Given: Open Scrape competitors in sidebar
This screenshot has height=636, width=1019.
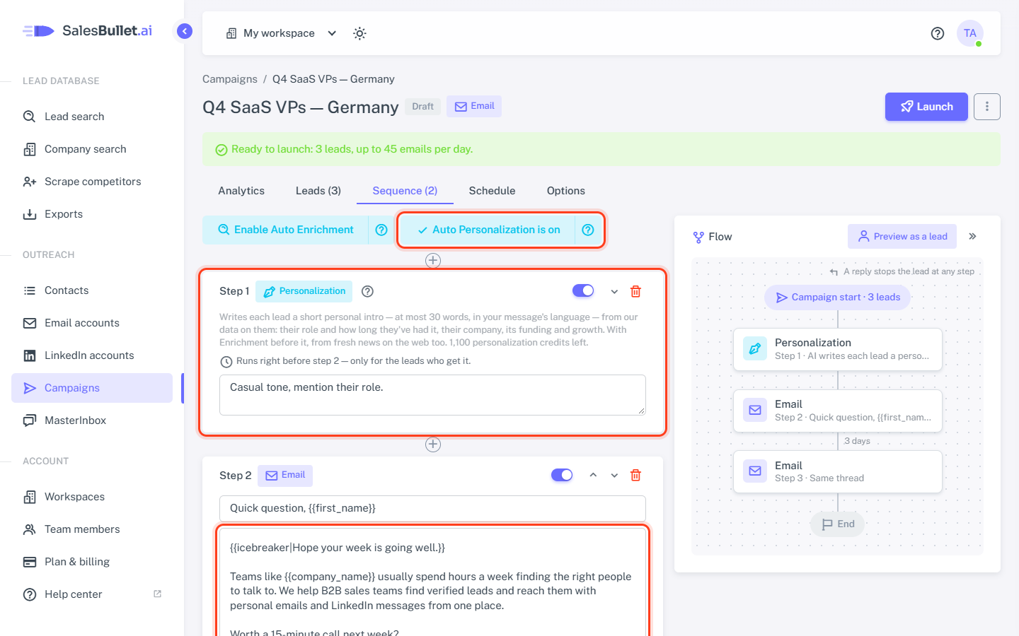Looking at the screenshot, I should click(x=92, y=182).
